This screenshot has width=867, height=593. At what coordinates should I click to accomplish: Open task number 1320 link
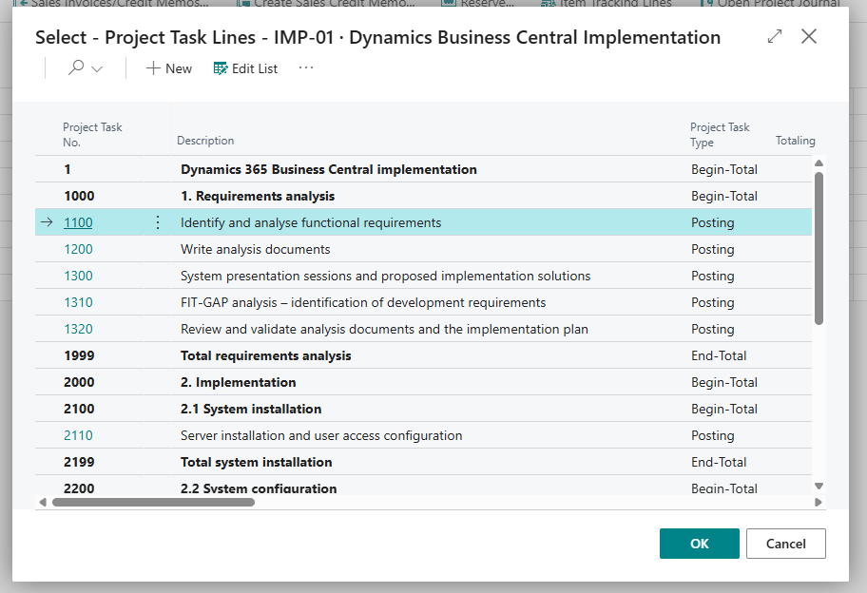coord(78,329)
